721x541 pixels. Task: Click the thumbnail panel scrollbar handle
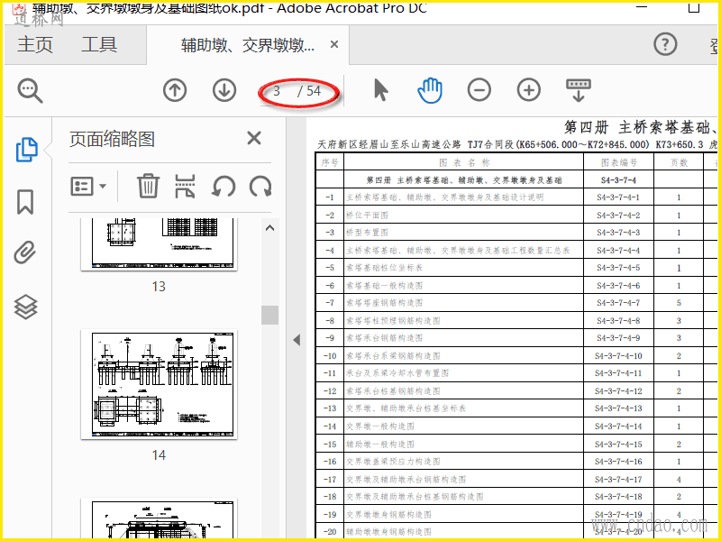click(x=269, y=315)
